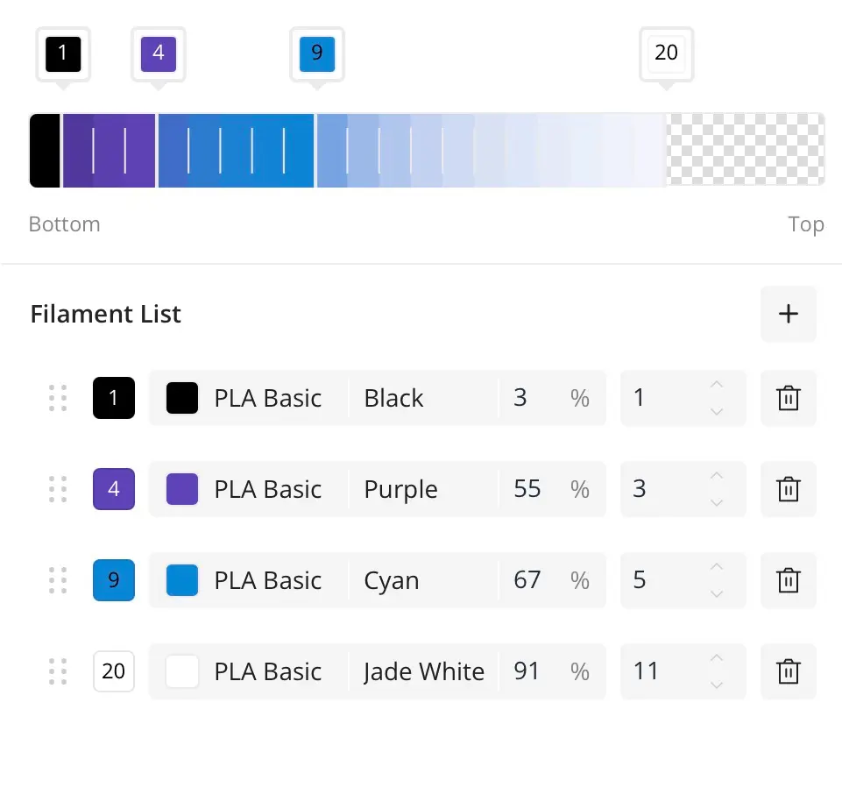Image resolution: width=842 pixels, height=809 pixels.
Task: Grab the drag handle of Black row
Action: pos(58,398)
